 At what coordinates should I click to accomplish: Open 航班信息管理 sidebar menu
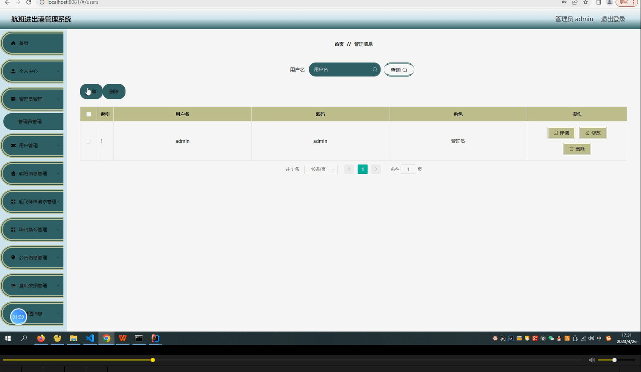click(x=33, y=173)
